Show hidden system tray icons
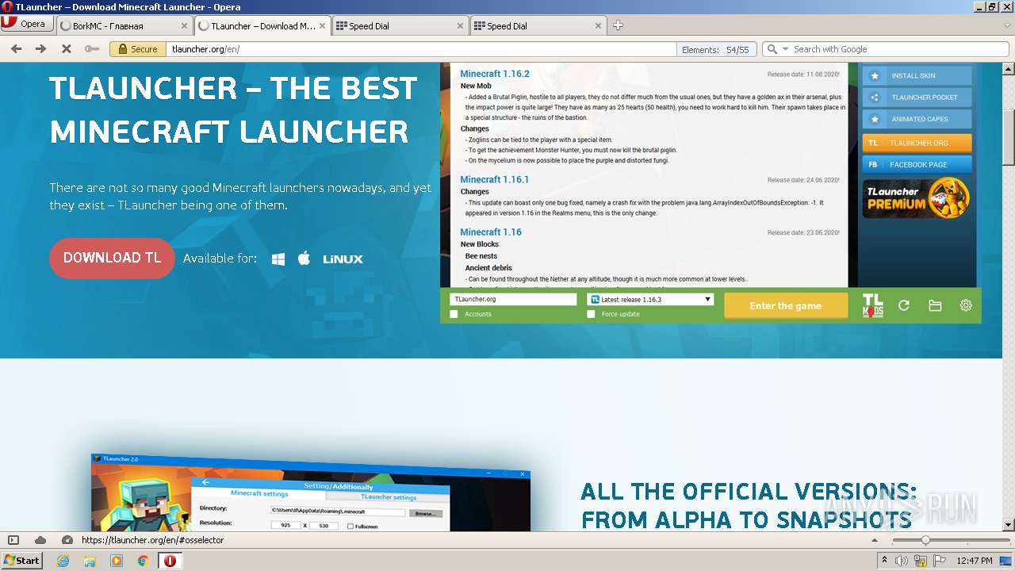Screen dimensions: 1015x571 pos(885,561)
